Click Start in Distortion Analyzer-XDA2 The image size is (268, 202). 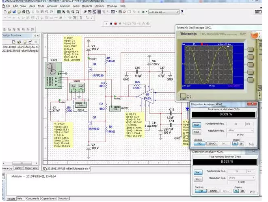[x=197, y=125]
